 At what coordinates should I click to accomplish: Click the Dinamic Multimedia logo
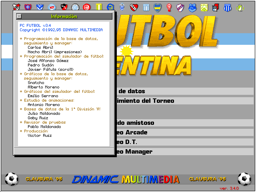click(x=126, y=179)
